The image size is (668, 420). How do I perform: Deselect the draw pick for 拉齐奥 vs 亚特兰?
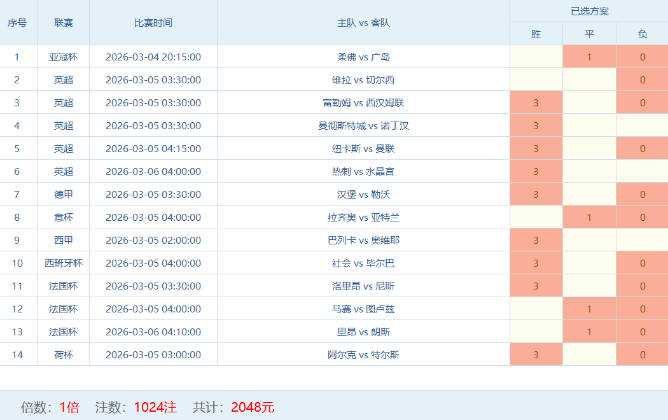pyautogui.click(x=589, y=217)
